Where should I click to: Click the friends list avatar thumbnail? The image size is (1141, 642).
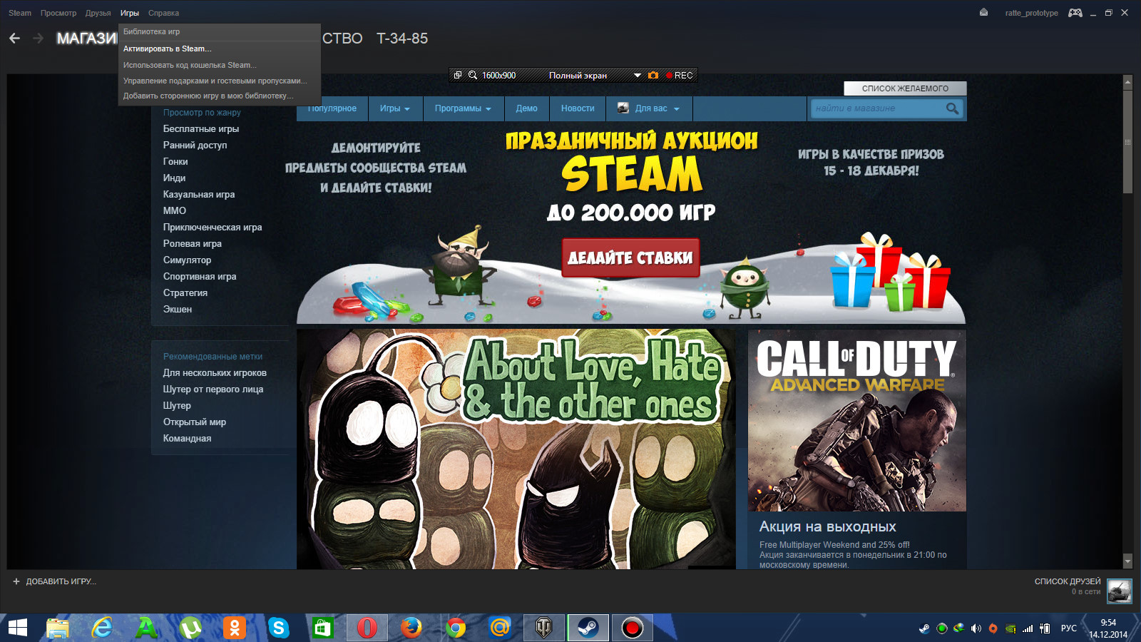1119,591
